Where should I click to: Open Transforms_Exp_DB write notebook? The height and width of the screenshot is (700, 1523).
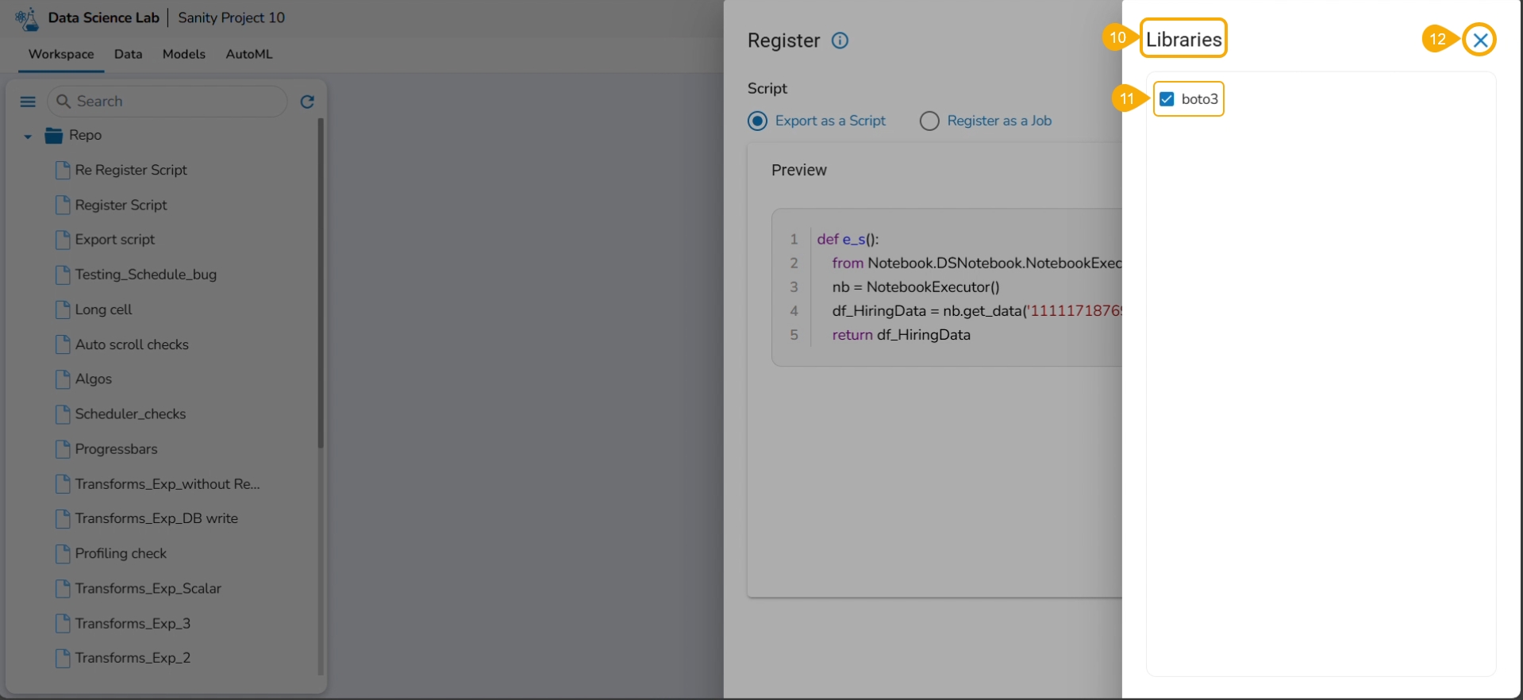[156, 518]
